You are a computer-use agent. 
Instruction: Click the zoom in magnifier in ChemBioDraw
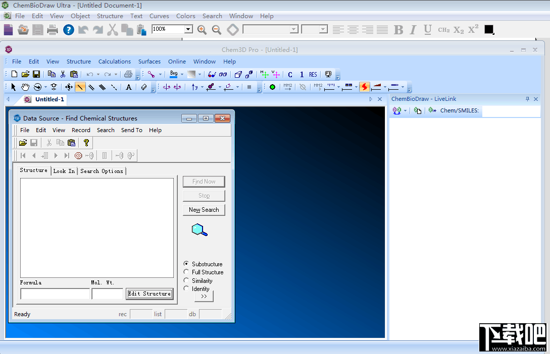tap(202, 30)
